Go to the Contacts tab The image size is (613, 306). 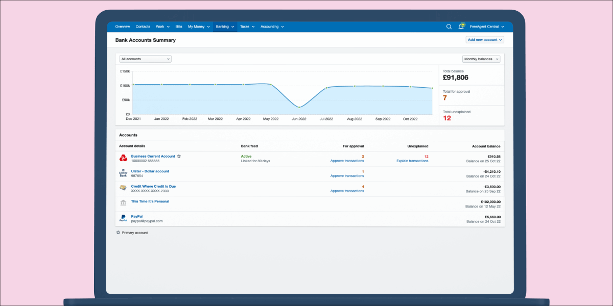tap(143, 27)
